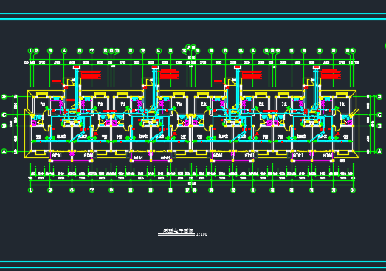The width and height of the screenshot is (386, 271).
Task: Pick the right-side axis bubble A
Action: pyautogui.click(x=379, y=151)
